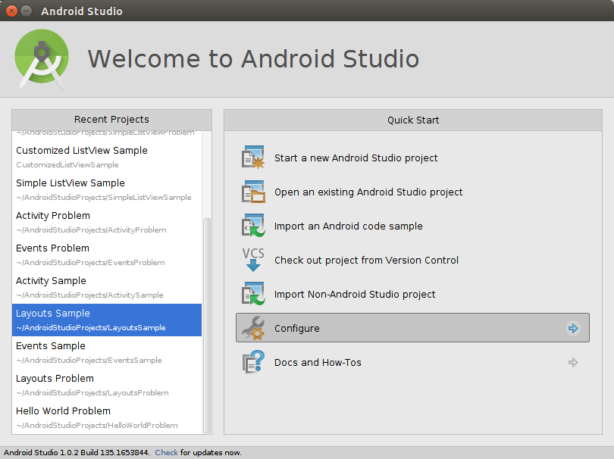Screen dimensions: 614x459
Task: Open the Configure entry label
Action: click(x=297, y=328)
